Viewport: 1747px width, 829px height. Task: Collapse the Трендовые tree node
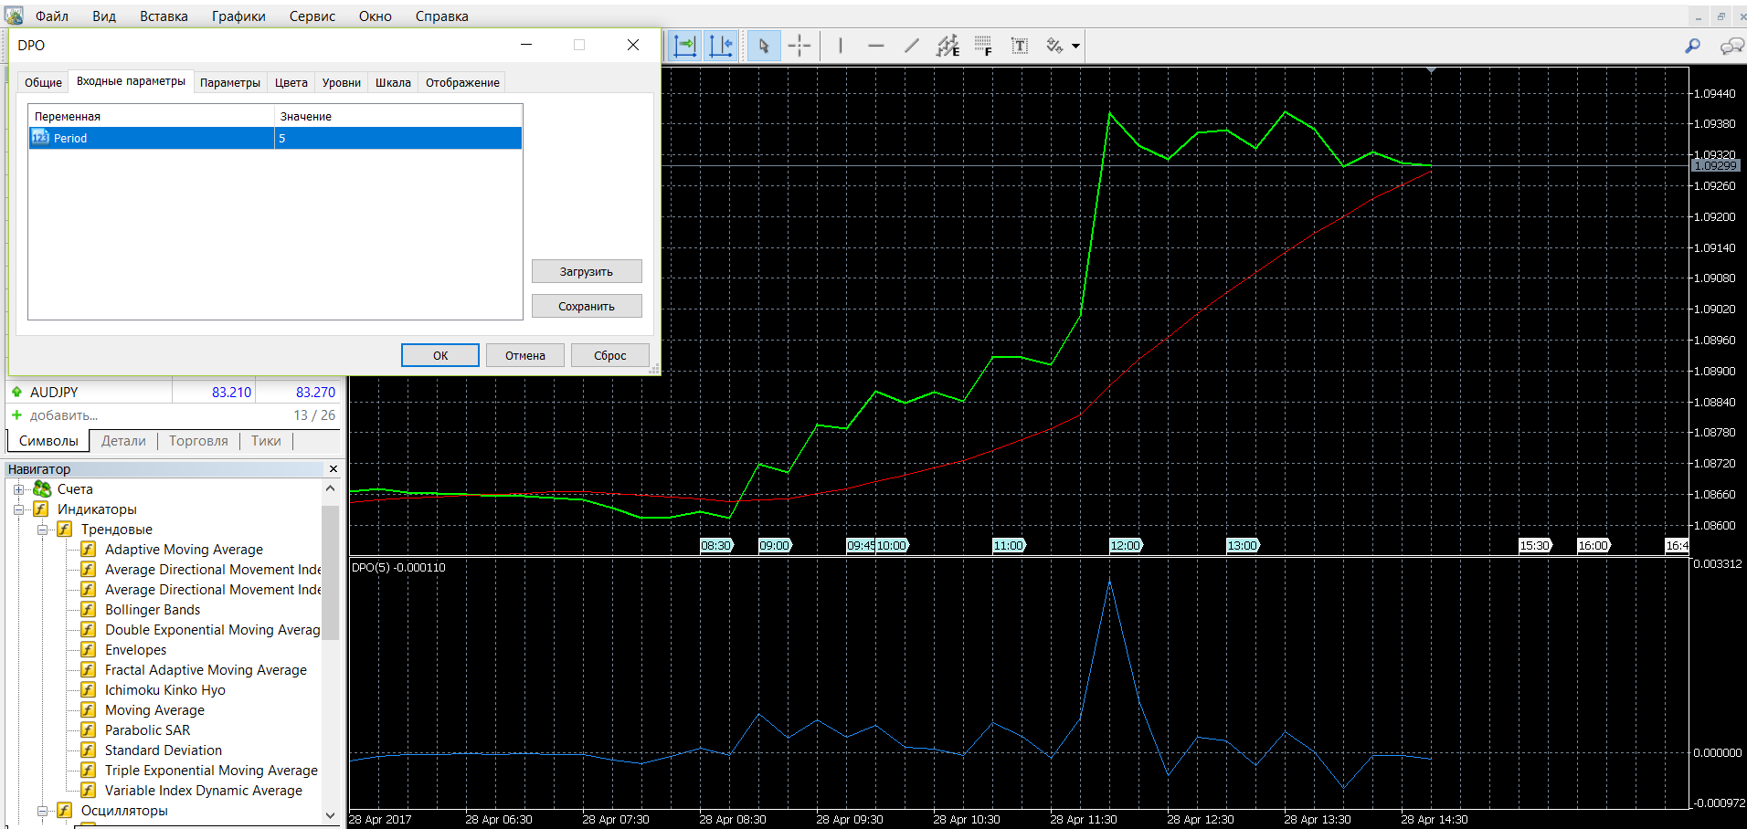point(42,530)
